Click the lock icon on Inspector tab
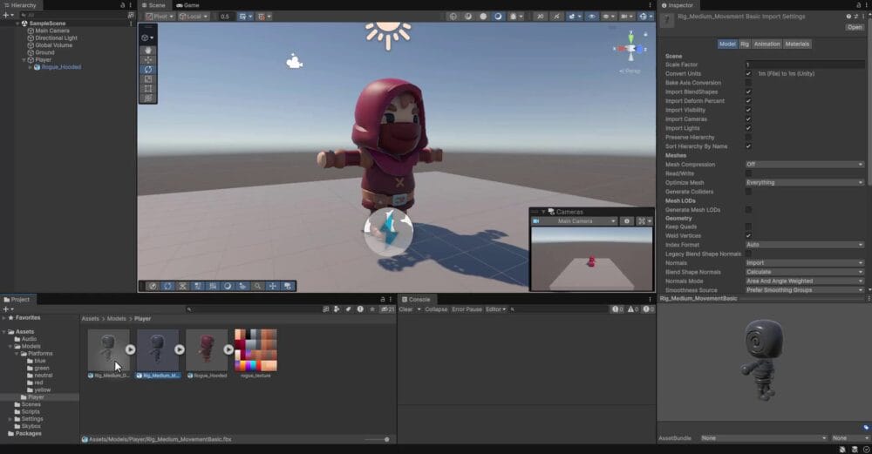This screenshot has height=454, width=872. click(x=859, y=5)
